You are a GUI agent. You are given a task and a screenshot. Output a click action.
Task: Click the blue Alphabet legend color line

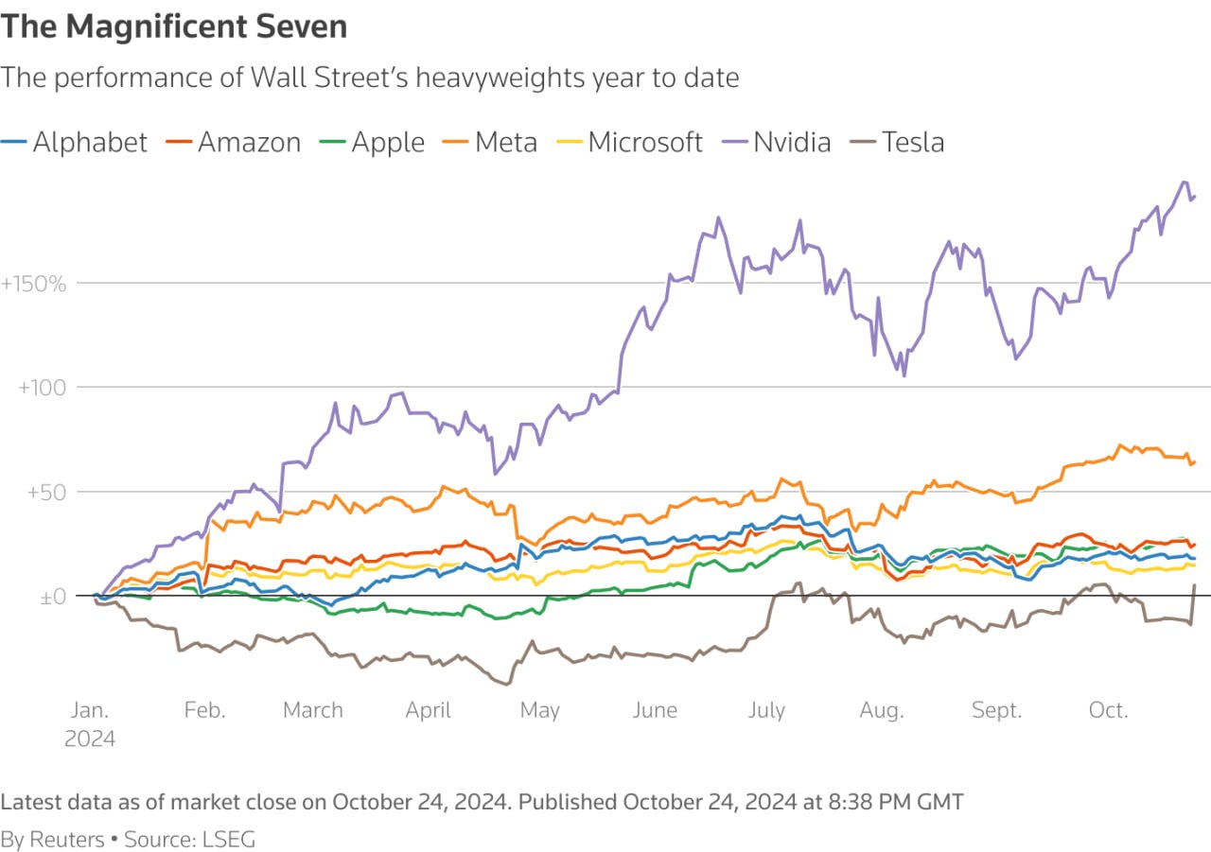tap(13, 143)
